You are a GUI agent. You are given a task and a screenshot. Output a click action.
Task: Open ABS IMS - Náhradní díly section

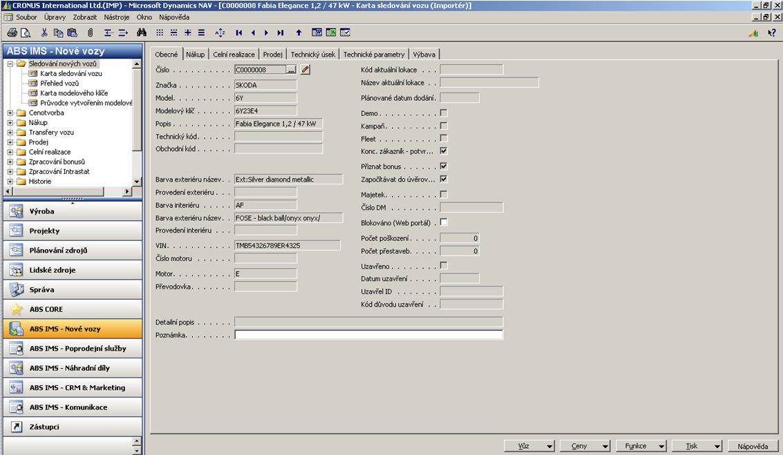tap(73, 368)
